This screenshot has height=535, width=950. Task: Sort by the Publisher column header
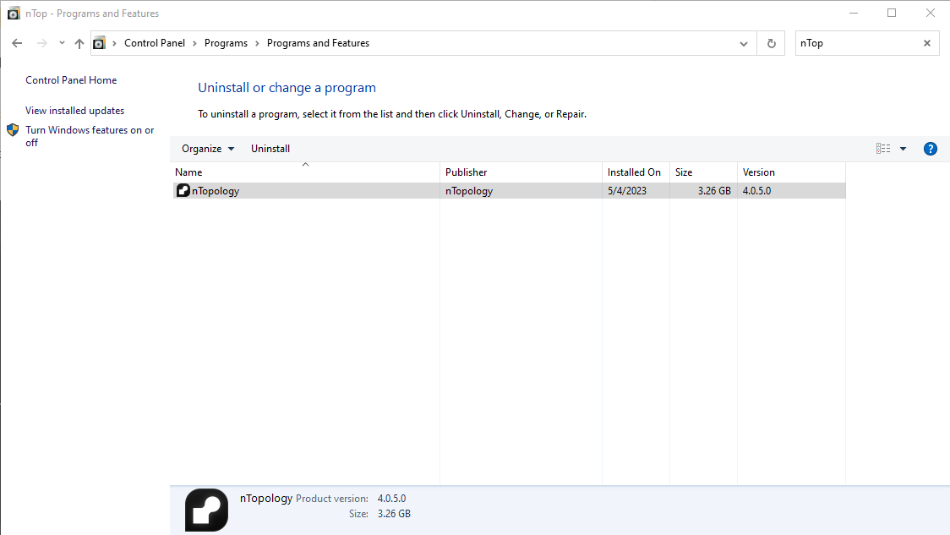[521, 172]
